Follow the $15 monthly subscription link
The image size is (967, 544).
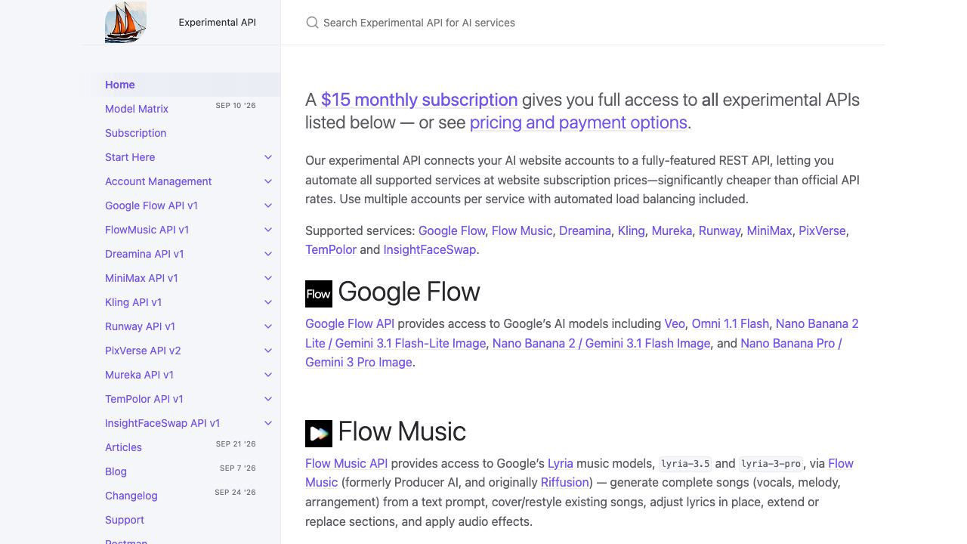click(419, 100)
